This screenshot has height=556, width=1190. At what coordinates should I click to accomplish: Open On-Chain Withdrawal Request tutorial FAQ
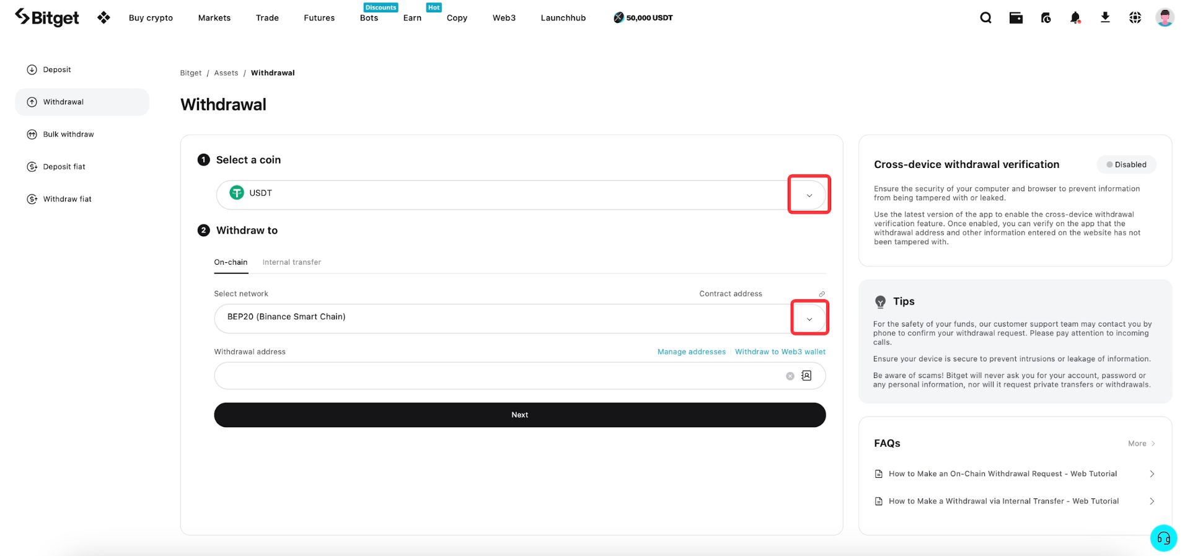tap(1003, 474)
